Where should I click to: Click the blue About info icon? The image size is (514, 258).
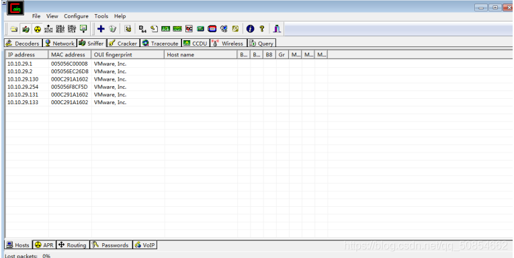tap(250, 29)
